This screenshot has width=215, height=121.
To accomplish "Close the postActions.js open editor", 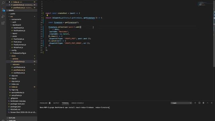I will click(9, 5).
